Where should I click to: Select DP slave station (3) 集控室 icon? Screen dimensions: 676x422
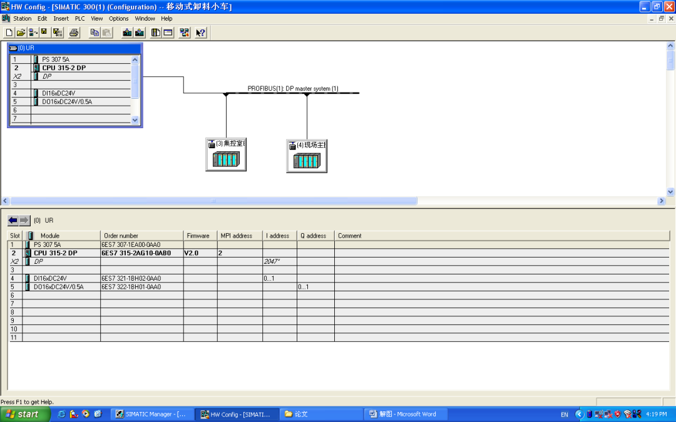click(x=226, y=154)
